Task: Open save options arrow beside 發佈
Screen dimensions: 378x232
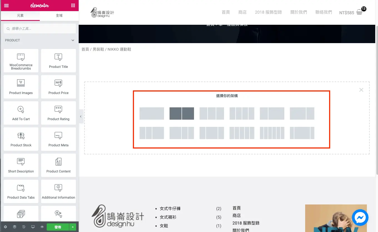Action: (x=73, y=227)
